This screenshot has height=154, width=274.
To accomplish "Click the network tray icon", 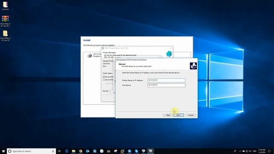I will (x=247, y=151).
